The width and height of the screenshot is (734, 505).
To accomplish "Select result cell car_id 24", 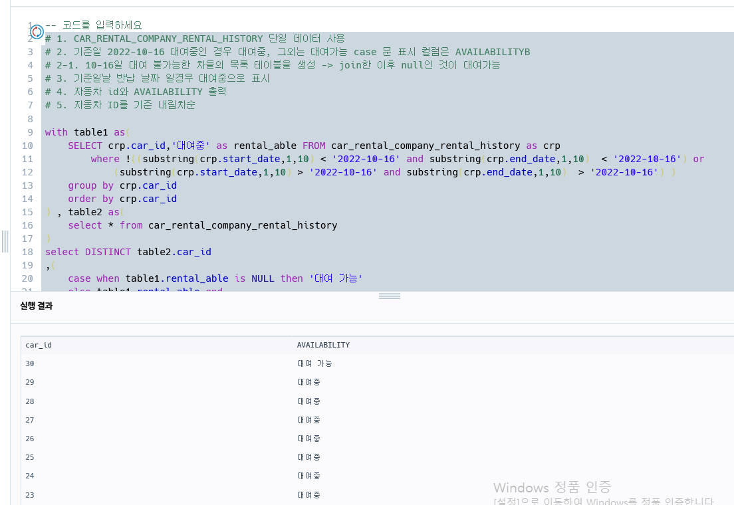I will (x=30, y=476).
